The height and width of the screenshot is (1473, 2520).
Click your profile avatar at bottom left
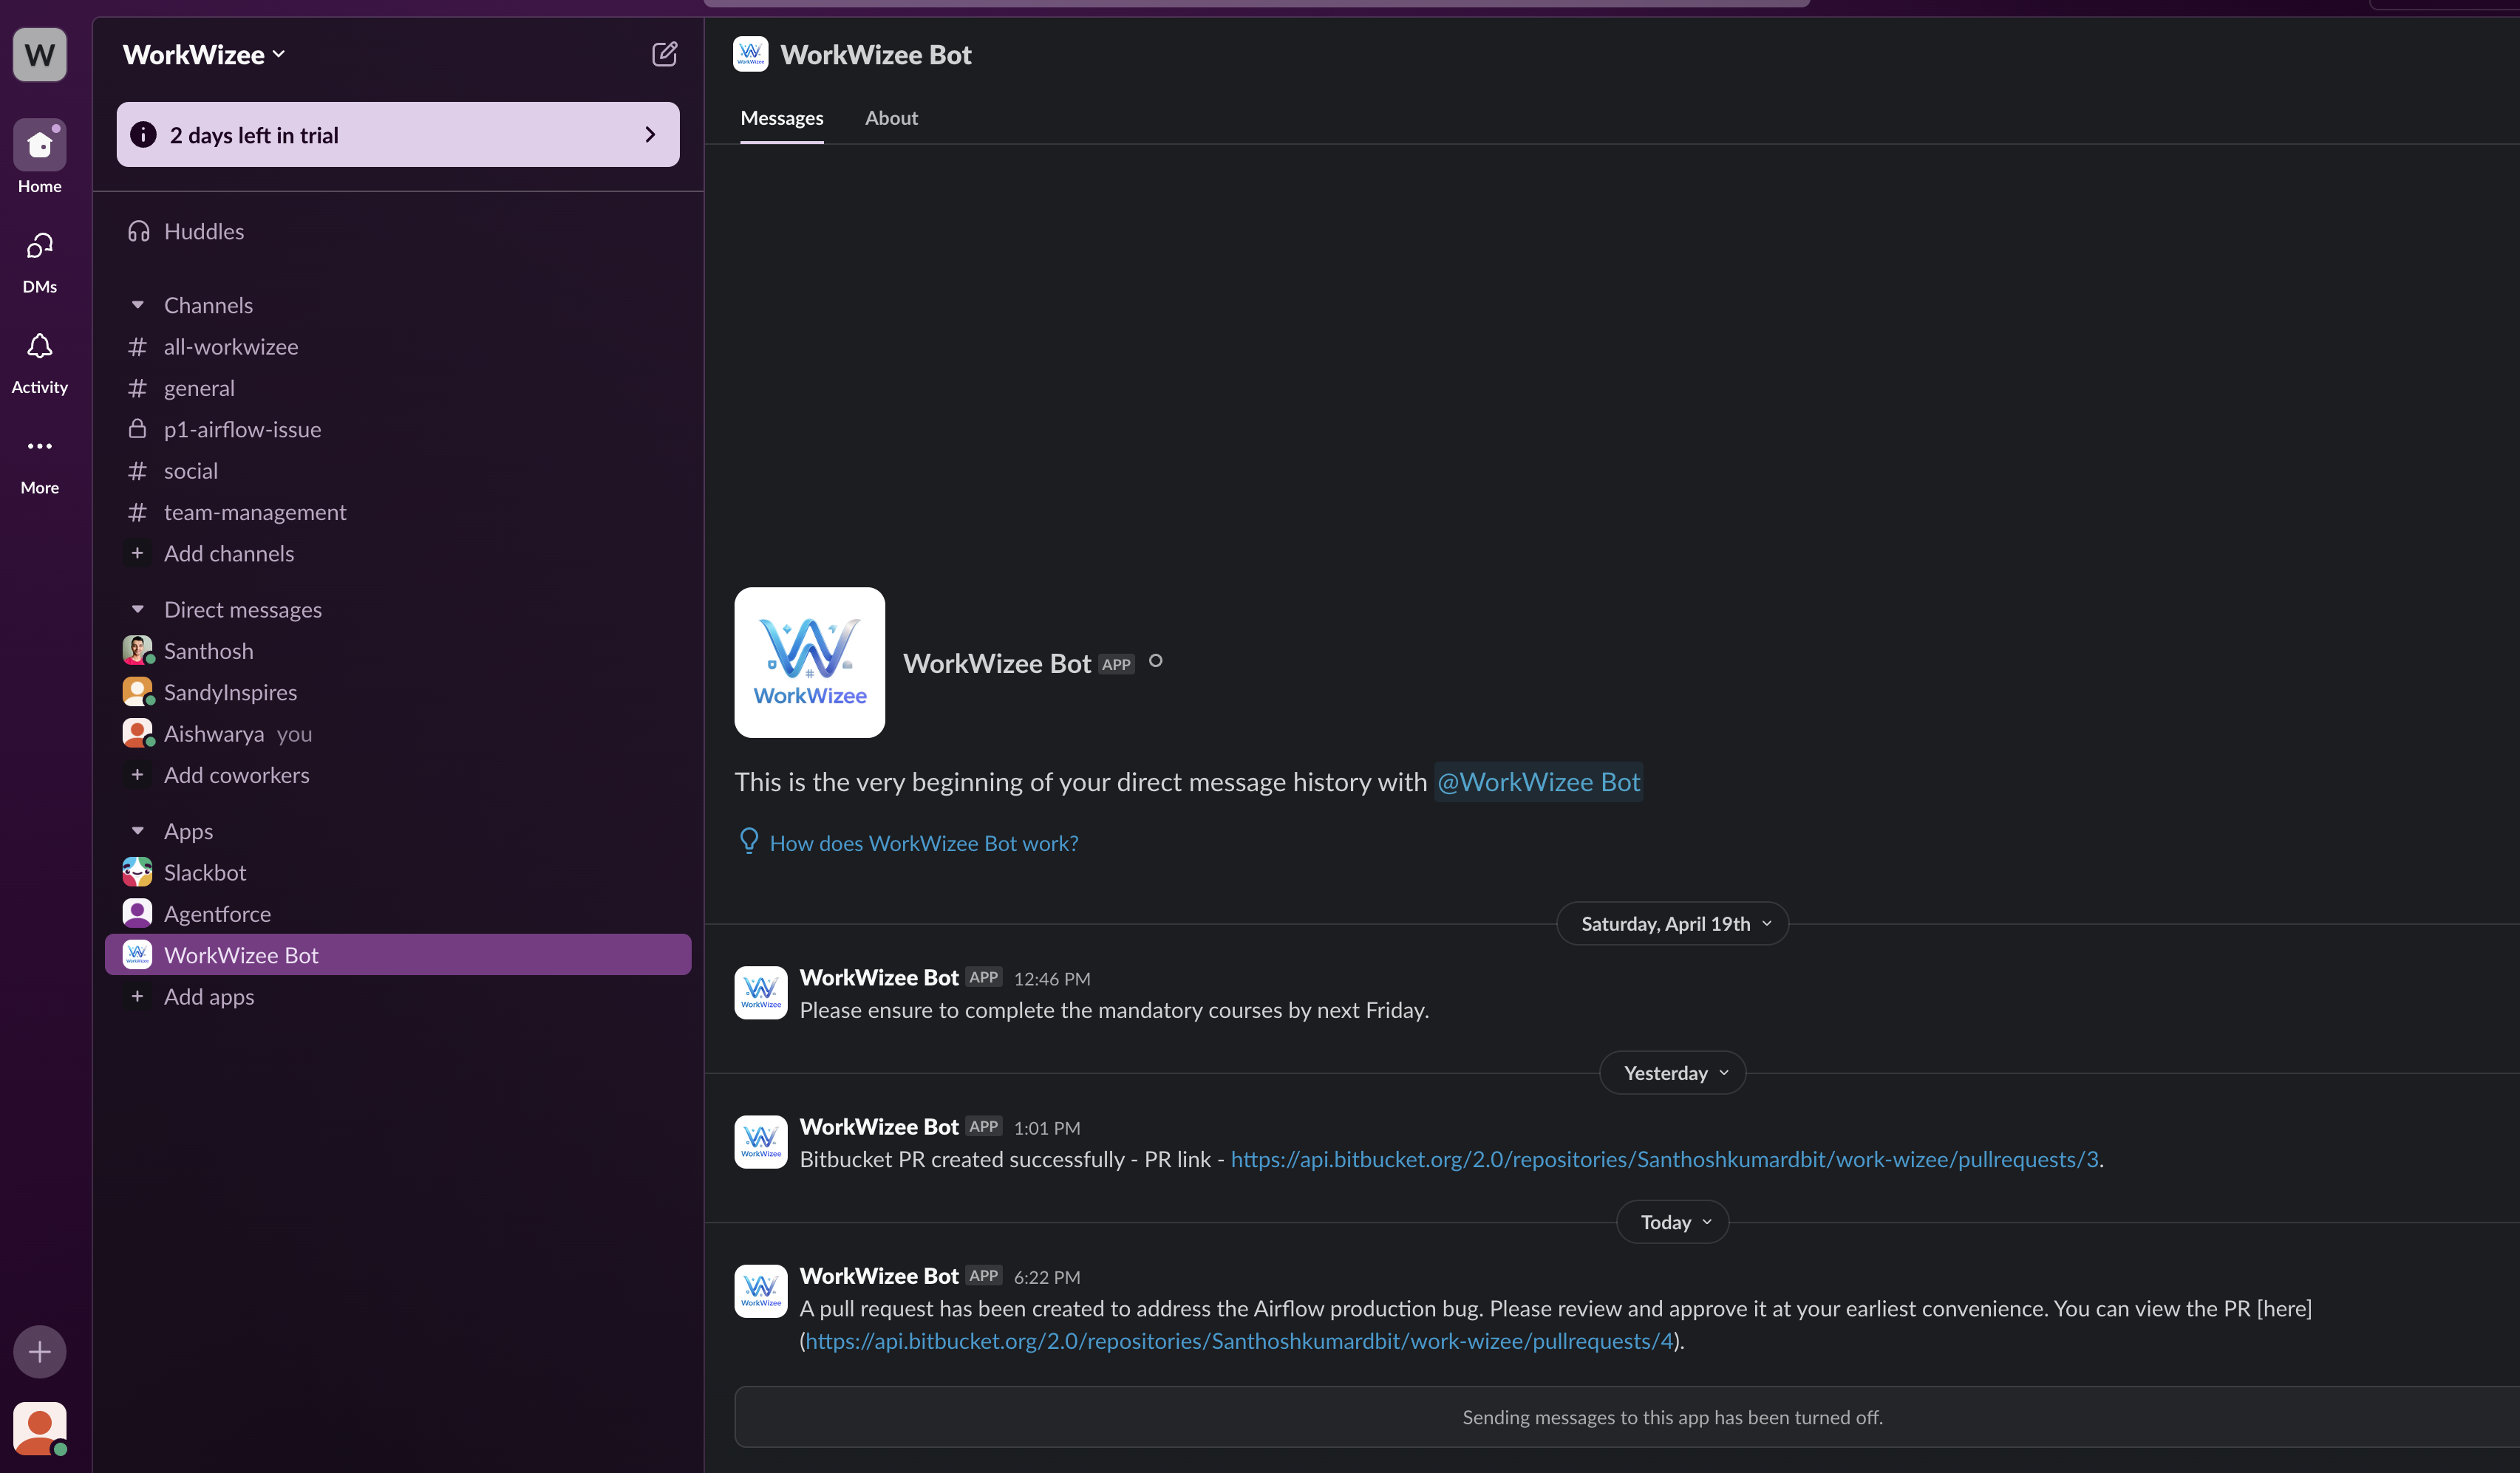click(40, 1427)
